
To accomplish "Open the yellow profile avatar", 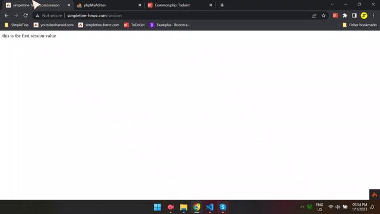I will tap(364, 15).
